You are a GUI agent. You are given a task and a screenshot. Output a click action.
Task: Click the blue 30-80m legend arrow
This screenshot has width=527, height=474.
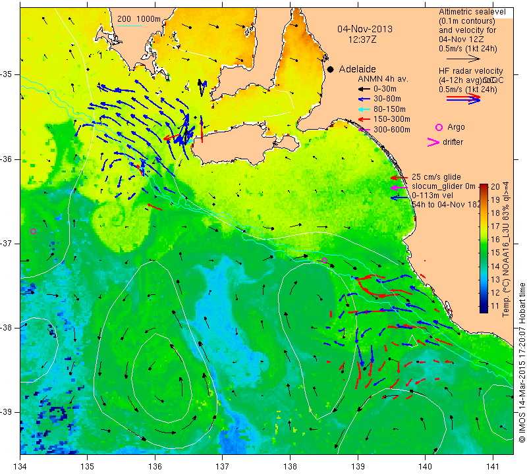364,99
